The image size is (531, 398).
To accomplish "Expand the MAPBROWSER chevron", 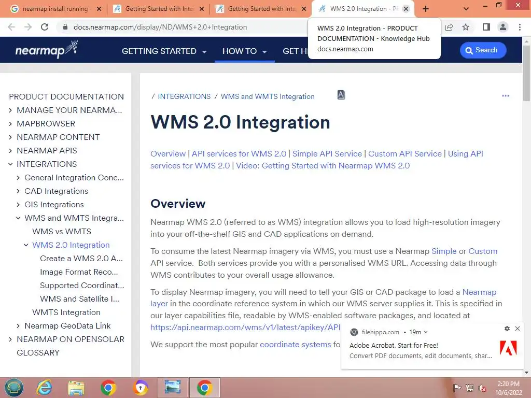I will tap(10, 123).
